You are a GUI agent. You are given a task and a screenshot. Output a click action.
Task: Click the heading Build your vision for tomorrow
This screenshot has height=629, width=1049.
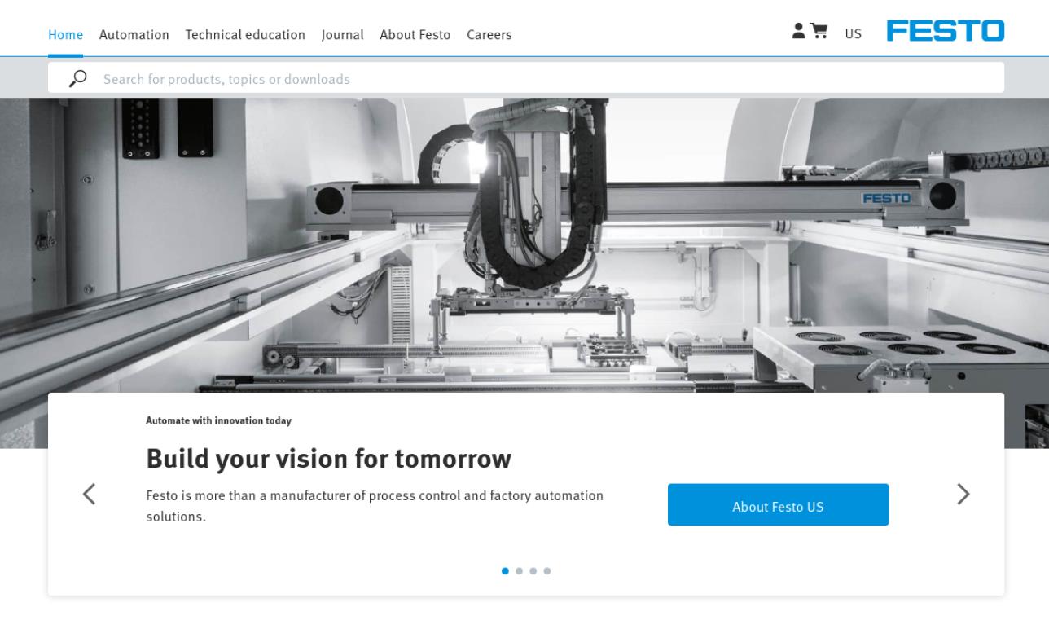point(328,458)
